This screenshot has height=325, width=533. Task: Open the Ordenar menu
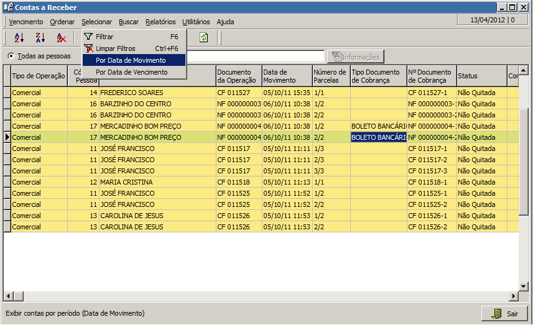tap(62, 22)
